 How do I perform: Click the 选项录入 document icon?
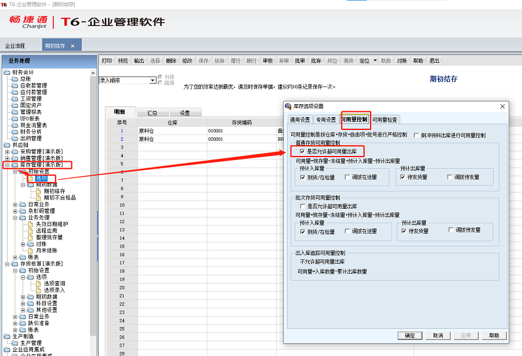pyautogui.click(x=38, y=290)
